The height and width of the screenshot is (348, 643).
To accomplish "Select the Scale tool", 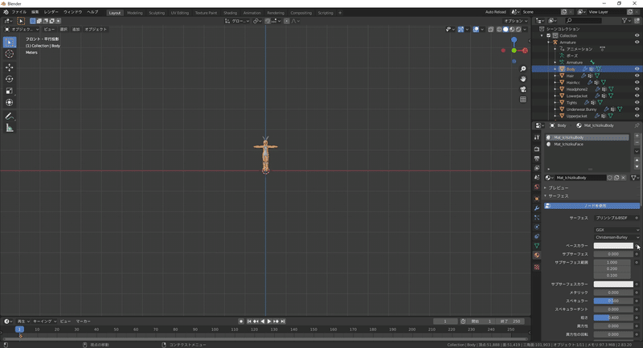I will point(10,91).
